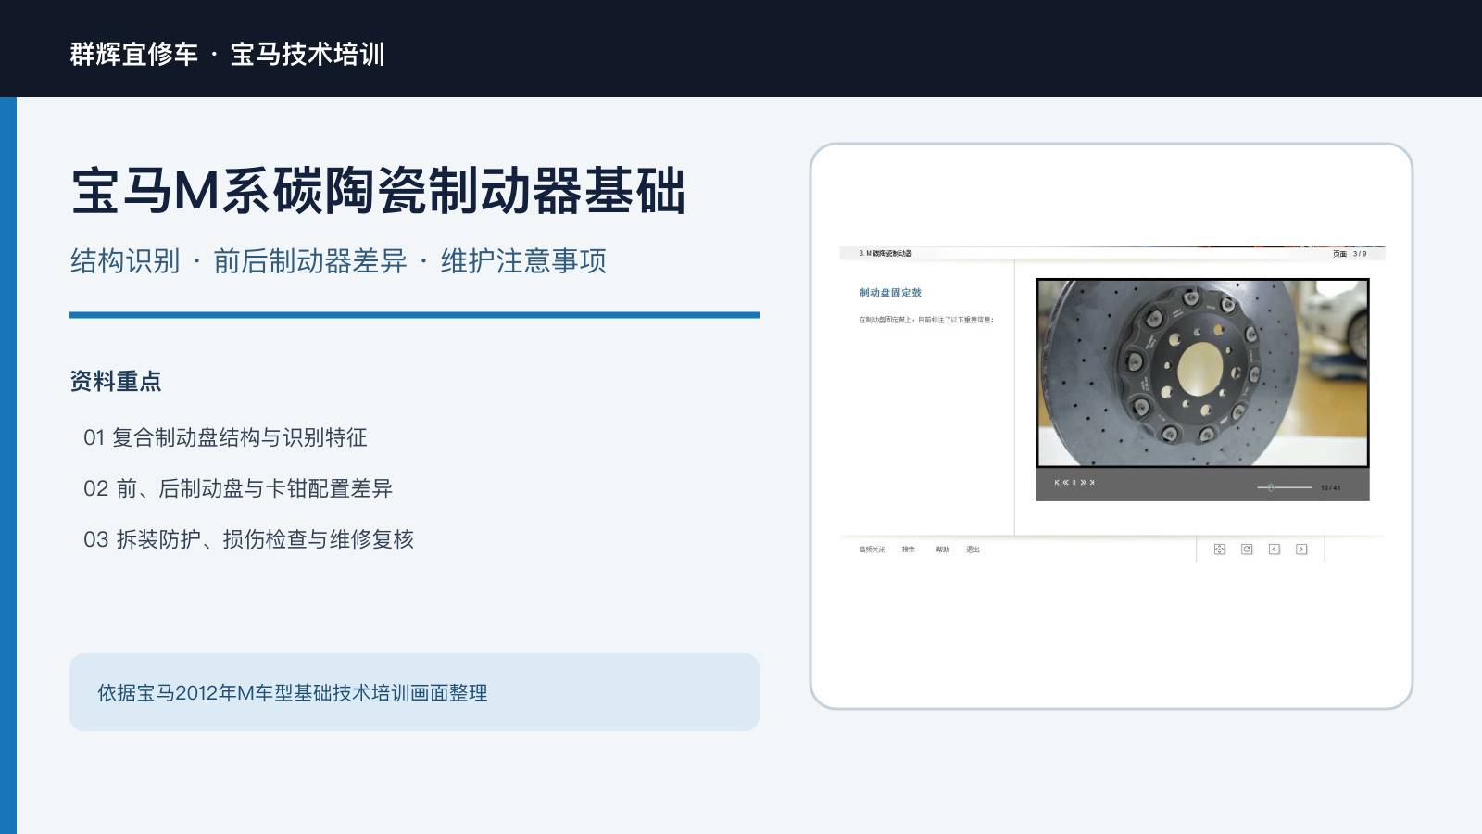
Task: Select item 03 拆装防护、损伤检查与维修复核
Action: tap(248, 539)
